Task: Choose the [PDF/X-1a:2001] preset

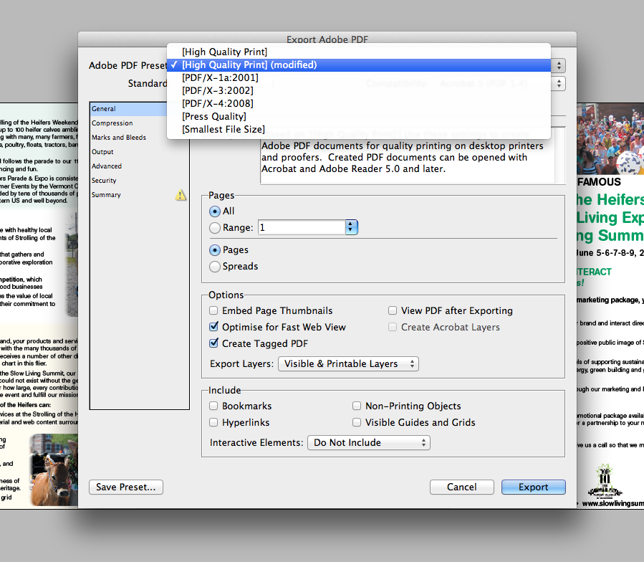Action: coord(359,77)
